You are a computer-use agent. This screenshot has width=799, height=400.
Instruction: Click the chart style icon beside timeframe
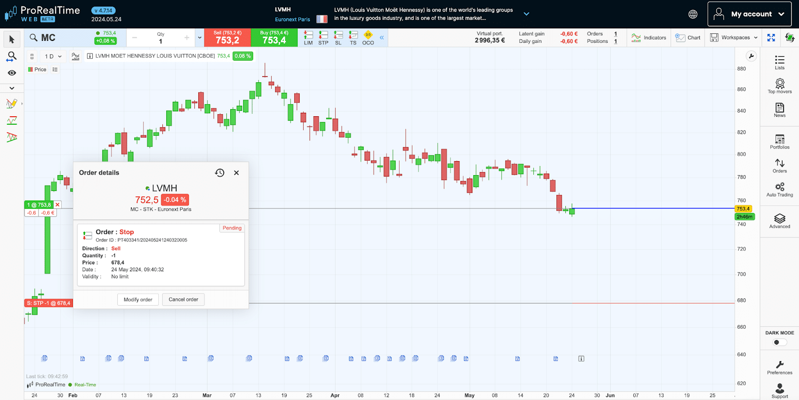pos(75,56)
